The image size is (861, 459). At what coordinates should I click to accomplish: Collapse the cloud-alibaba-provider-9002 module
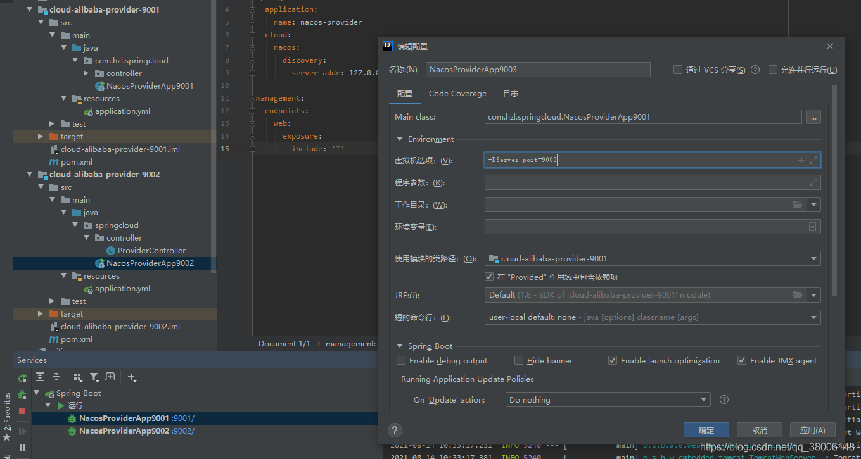29,174
